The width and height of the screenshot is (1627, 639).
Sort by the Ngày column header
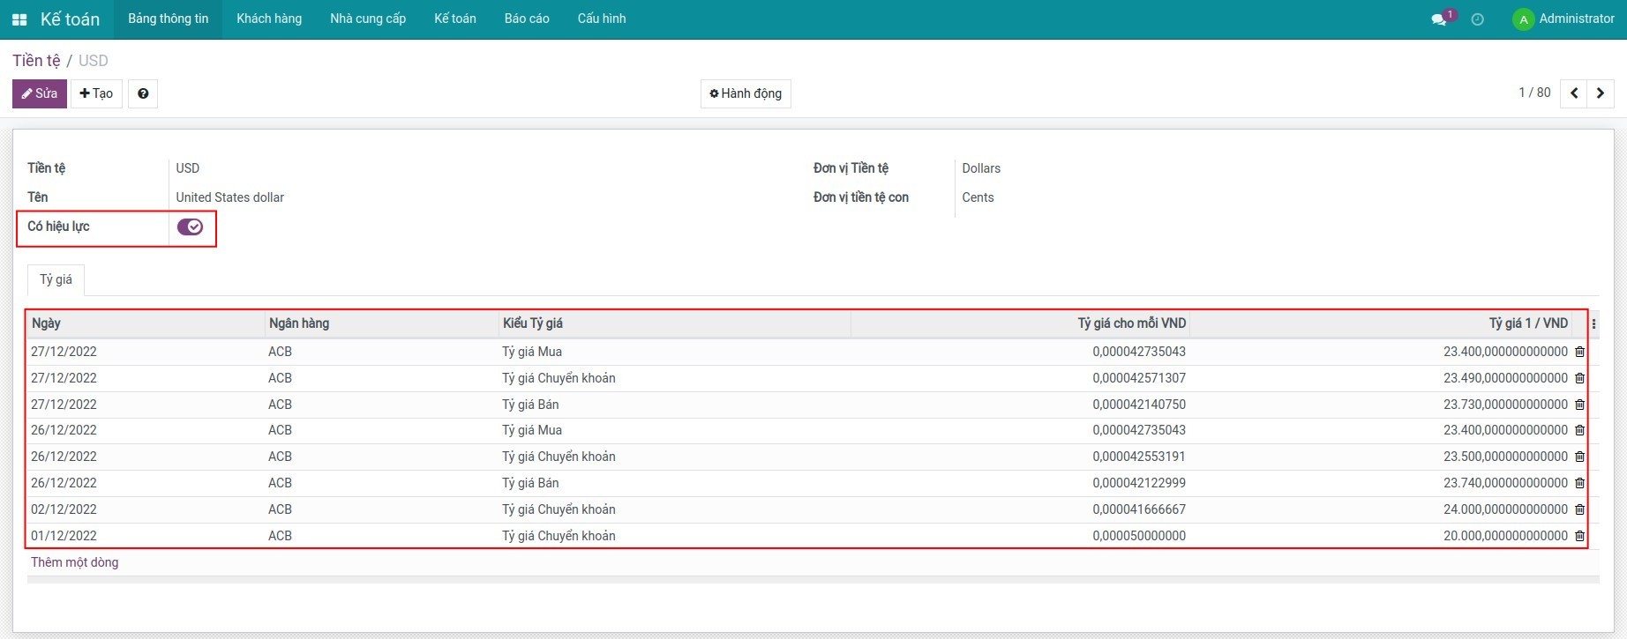pyautogui.click(x=47, y=323)
